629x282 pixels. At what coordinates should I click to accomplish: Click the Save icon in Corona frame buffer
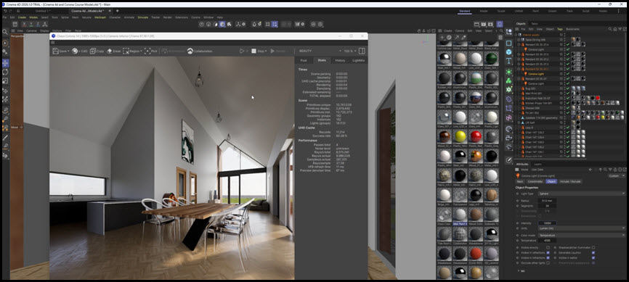tap(56, 51)
